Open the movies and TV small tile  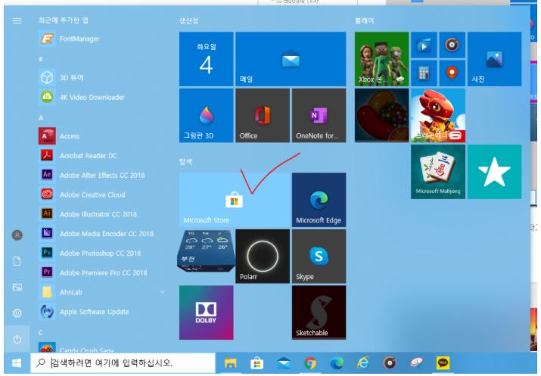click(x=424, y=45)
